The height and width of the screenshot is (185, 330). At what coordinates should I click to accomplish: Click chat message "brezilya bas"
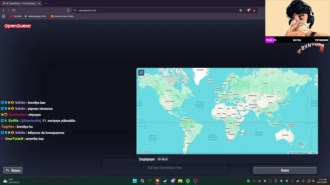click(x=36, y=103)
